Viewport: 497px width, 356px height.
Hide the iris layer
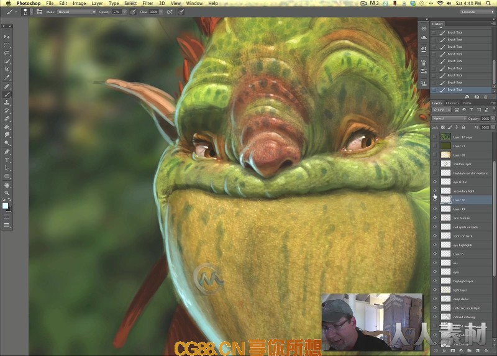[x=435, y=263]
